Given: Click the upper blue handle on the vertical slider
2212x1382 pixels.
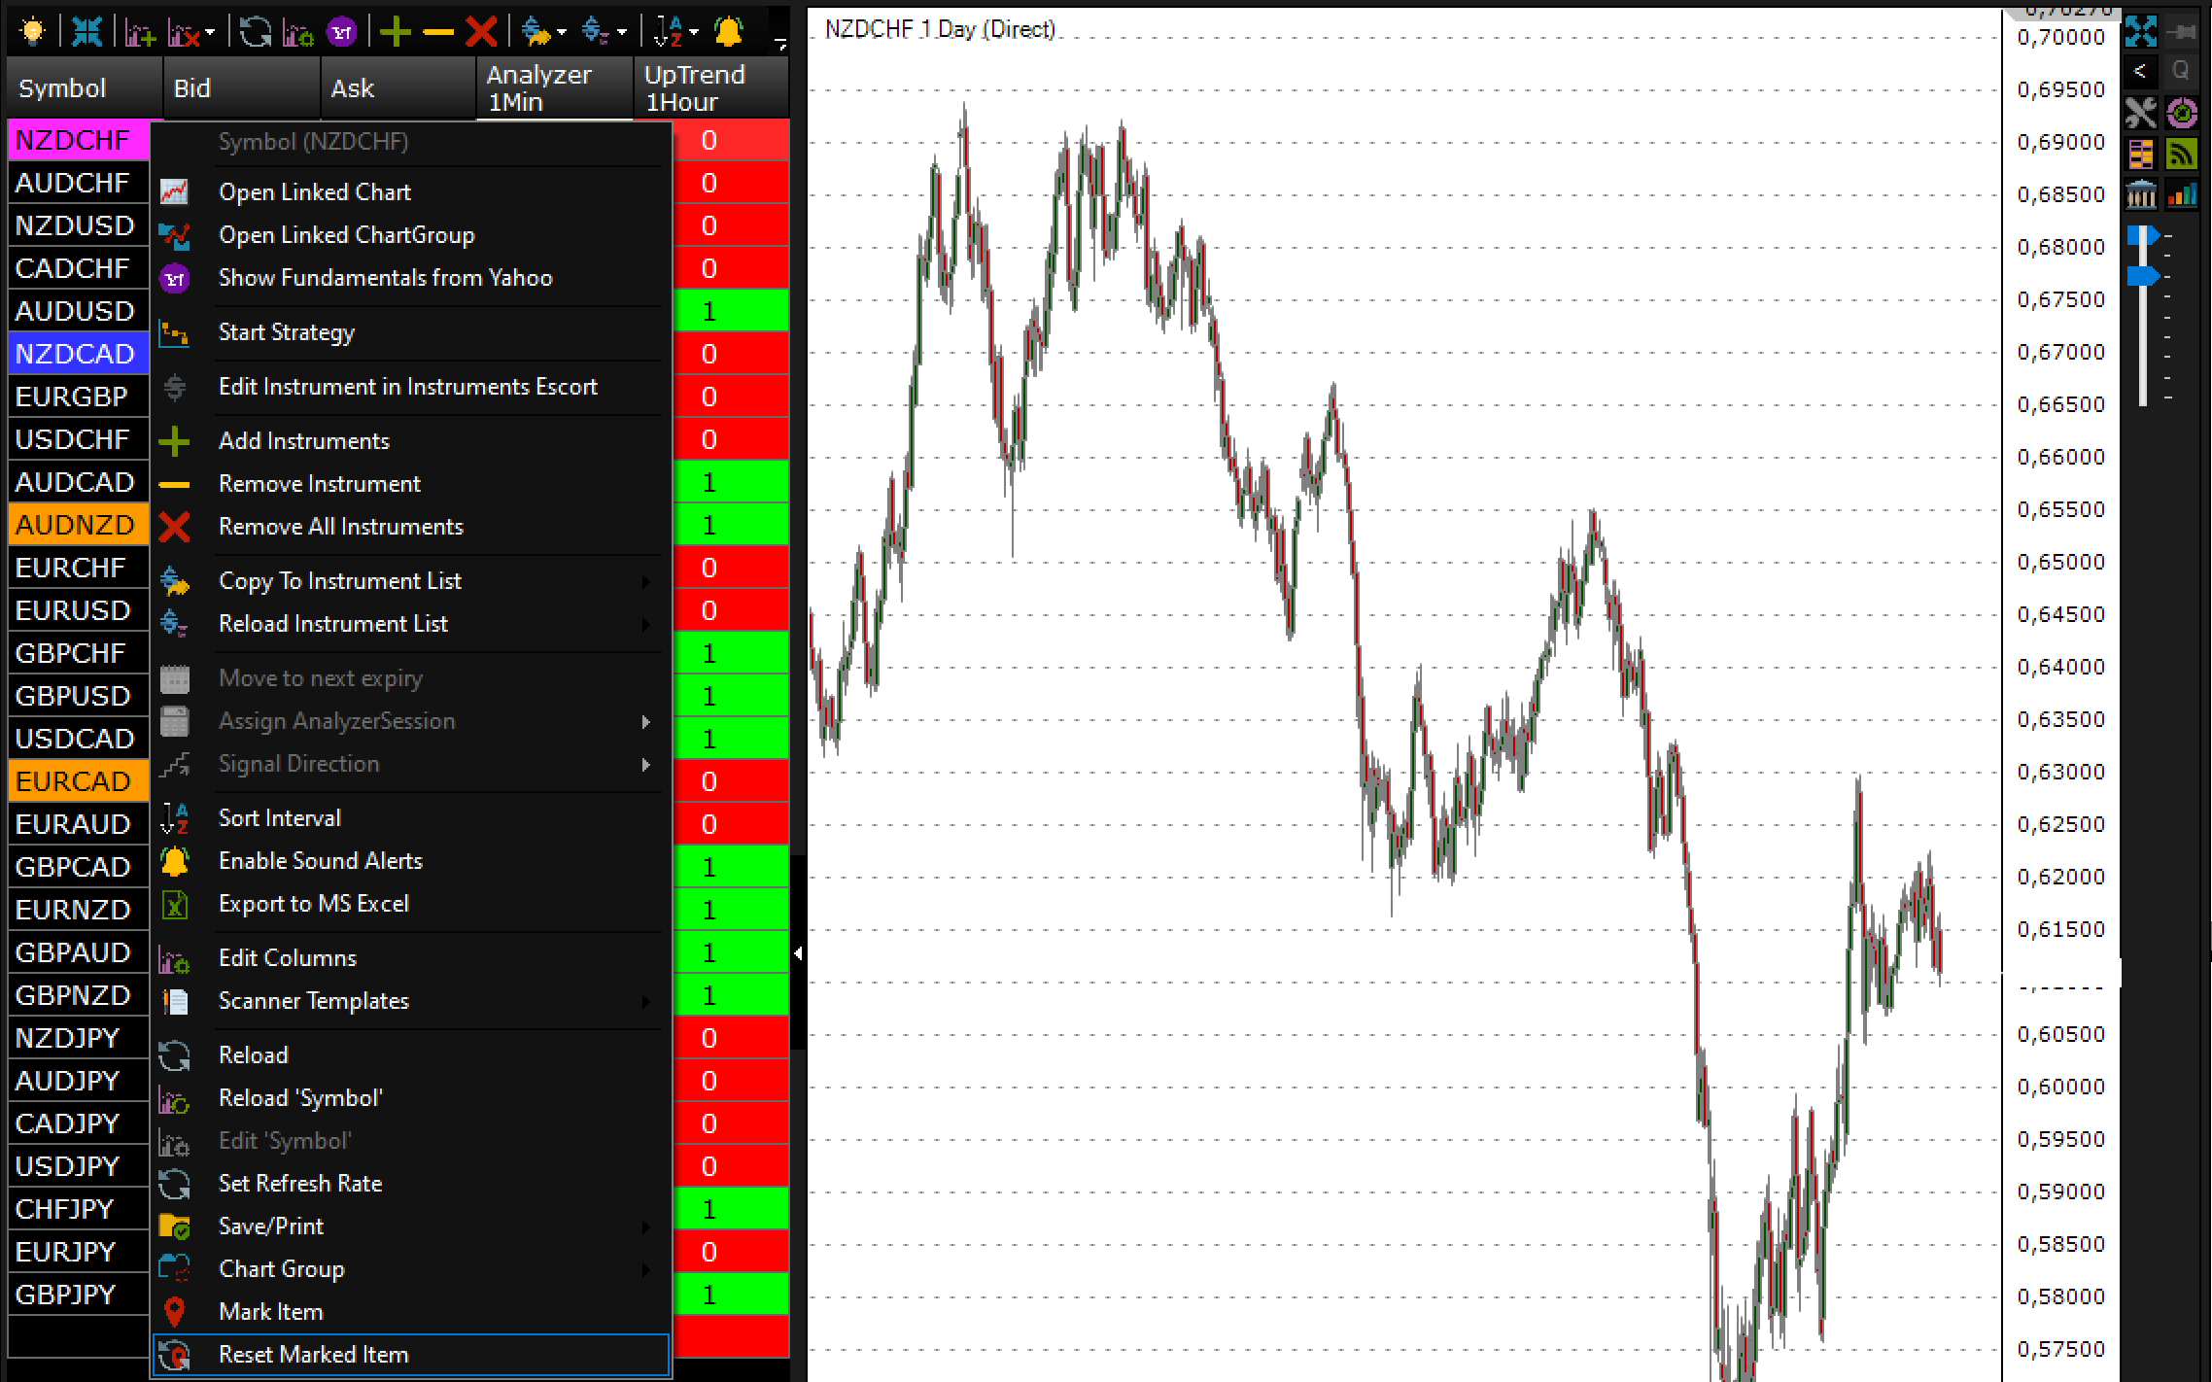Looking at the screenshot, I should (2142, 236).
